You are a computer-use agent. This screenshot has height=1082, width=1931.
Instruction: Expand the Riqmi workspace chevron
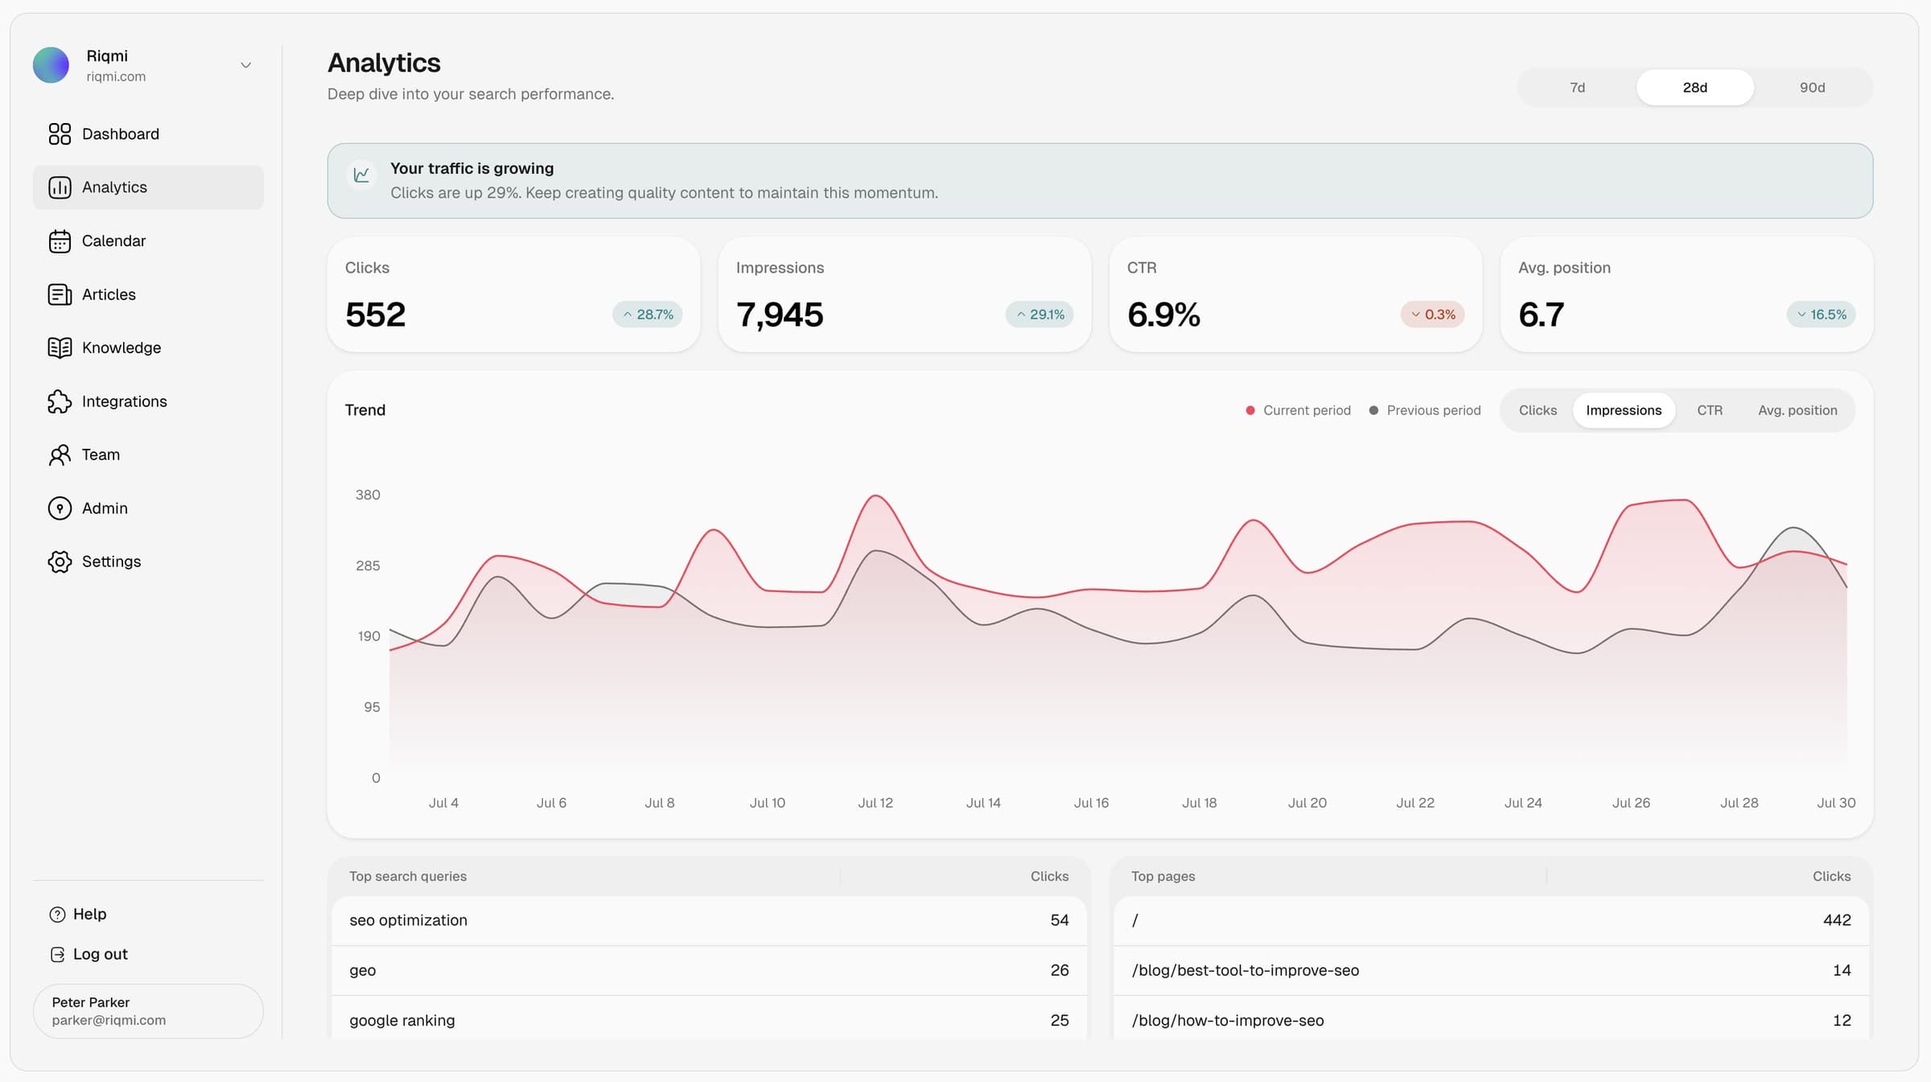tap(246, 65)
